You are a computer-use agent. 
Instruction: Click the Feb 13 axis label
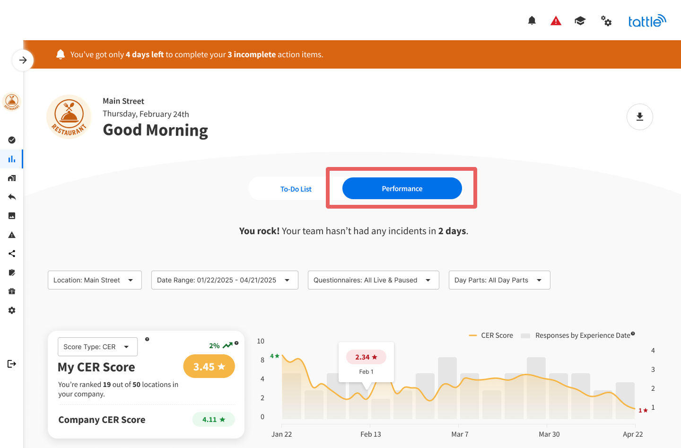(371, 434)
